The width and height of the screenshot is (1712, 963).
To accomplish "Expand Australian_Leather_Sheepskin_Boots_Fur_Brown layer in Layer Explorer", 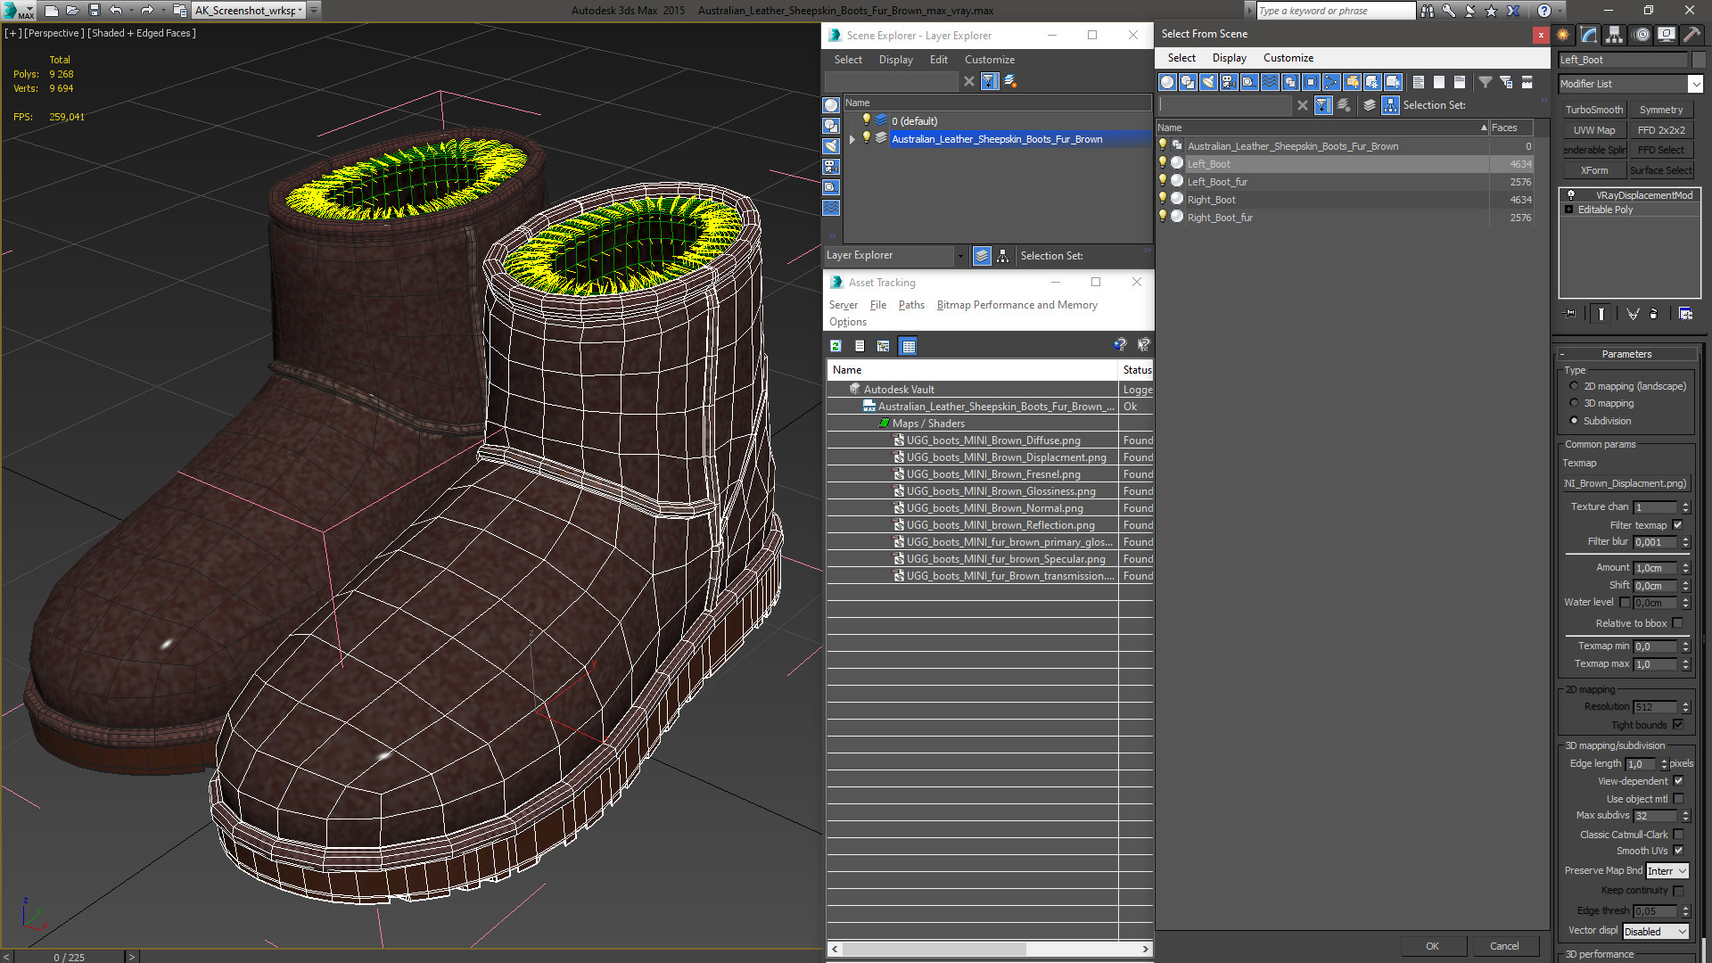I will (x=852, y=139).
